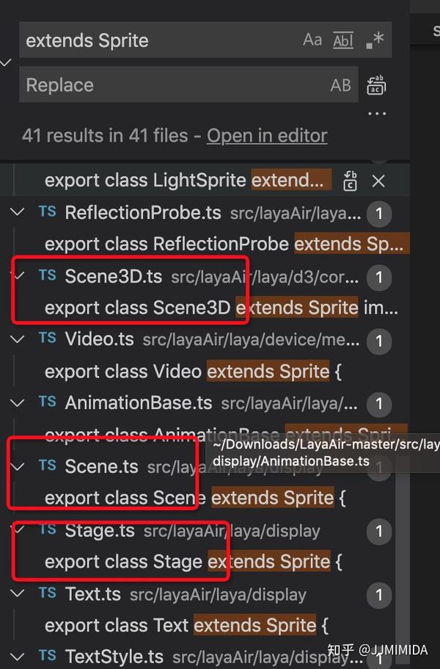The width and height of the screenshot is (440, 669).
Task: Toggle Match Case in search field
Action: 312,40
